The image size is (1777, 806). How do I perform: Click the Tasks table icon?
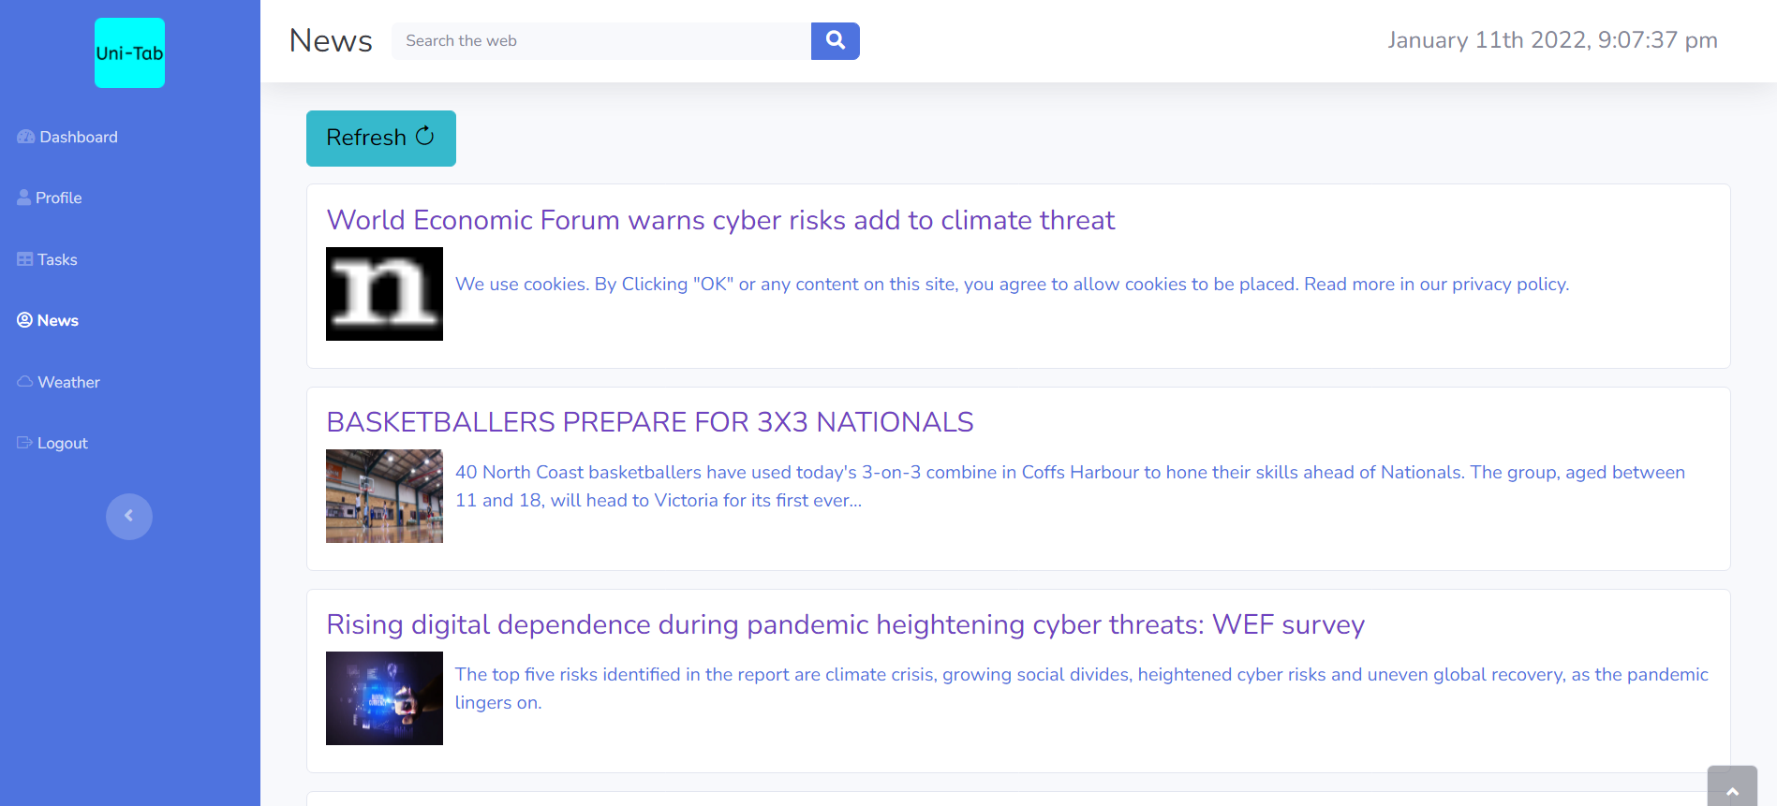point(25,259)
